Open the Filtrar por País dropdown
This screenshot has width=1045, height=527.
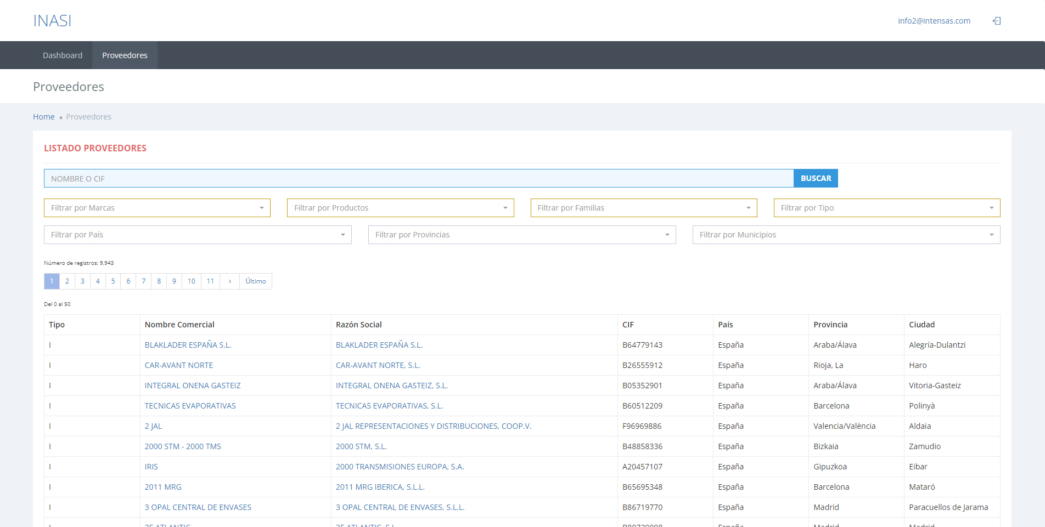[x=198, y=235]
